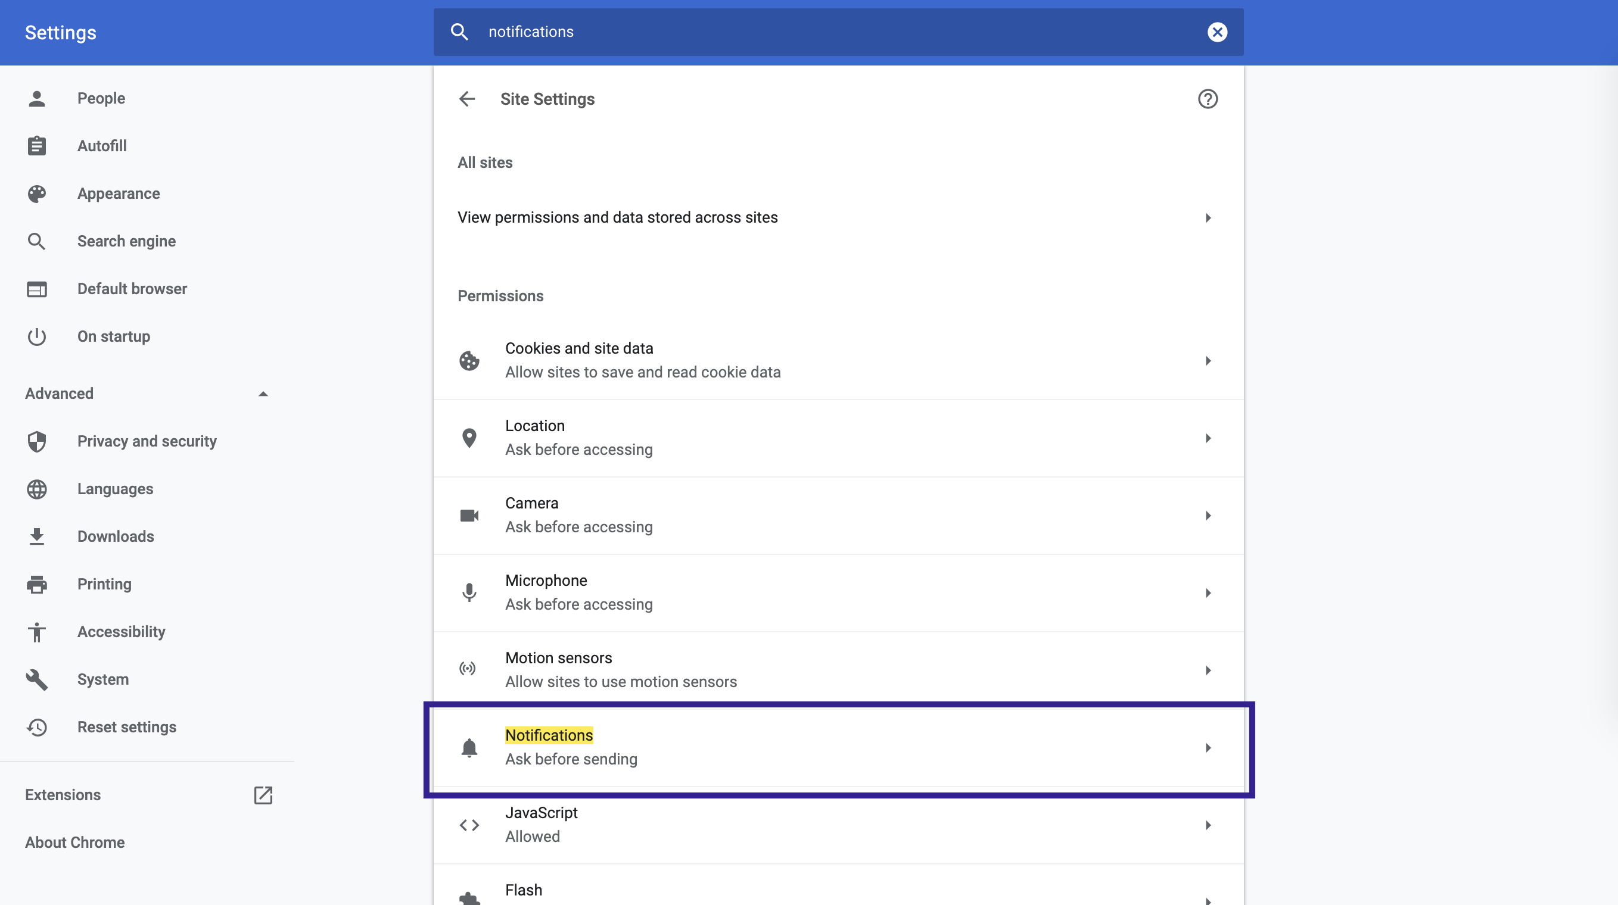Expand the View permissions and data row arrow
Viewport: 1618px width, 905px height.
click(x=1208, y=218)
